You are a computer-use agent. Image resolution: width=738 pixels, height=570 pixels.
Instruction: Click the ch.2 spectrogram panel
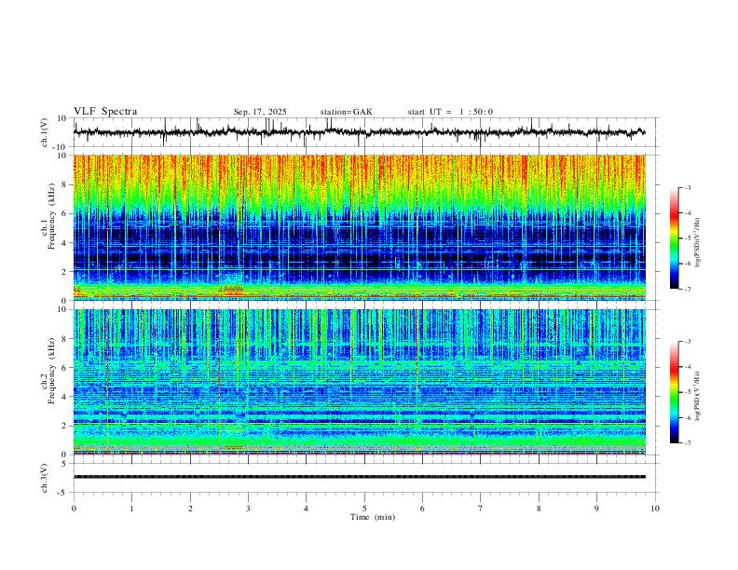360,382
